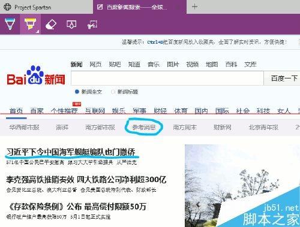Click the featured news photo
The width and height of the screenshot is (300, 227).
[x=242, y=186]
